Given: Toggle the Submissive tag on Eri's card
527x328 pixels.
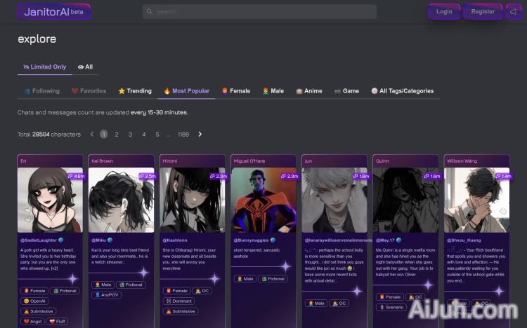Looking at the screenshot, I should [39, 311].
